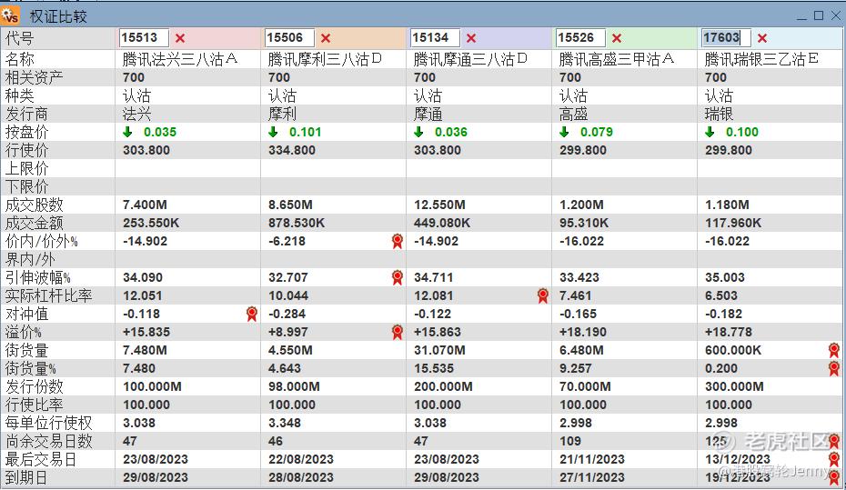Screen dimensions: 846x490
Task: Click the 引伸波幅% row label
Action: [x=38, y=277]
